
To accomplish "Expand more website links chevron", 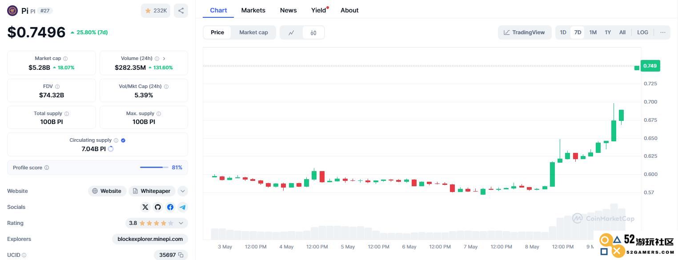I will pos(183,191).
